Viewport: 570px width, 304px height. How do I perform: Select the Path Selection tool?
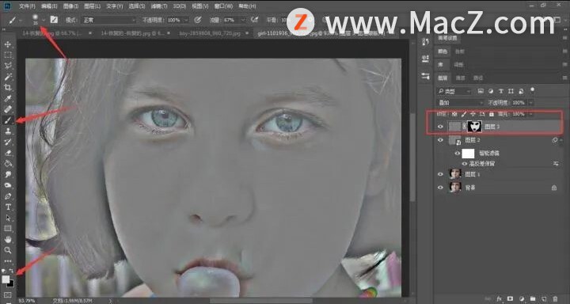8,218
